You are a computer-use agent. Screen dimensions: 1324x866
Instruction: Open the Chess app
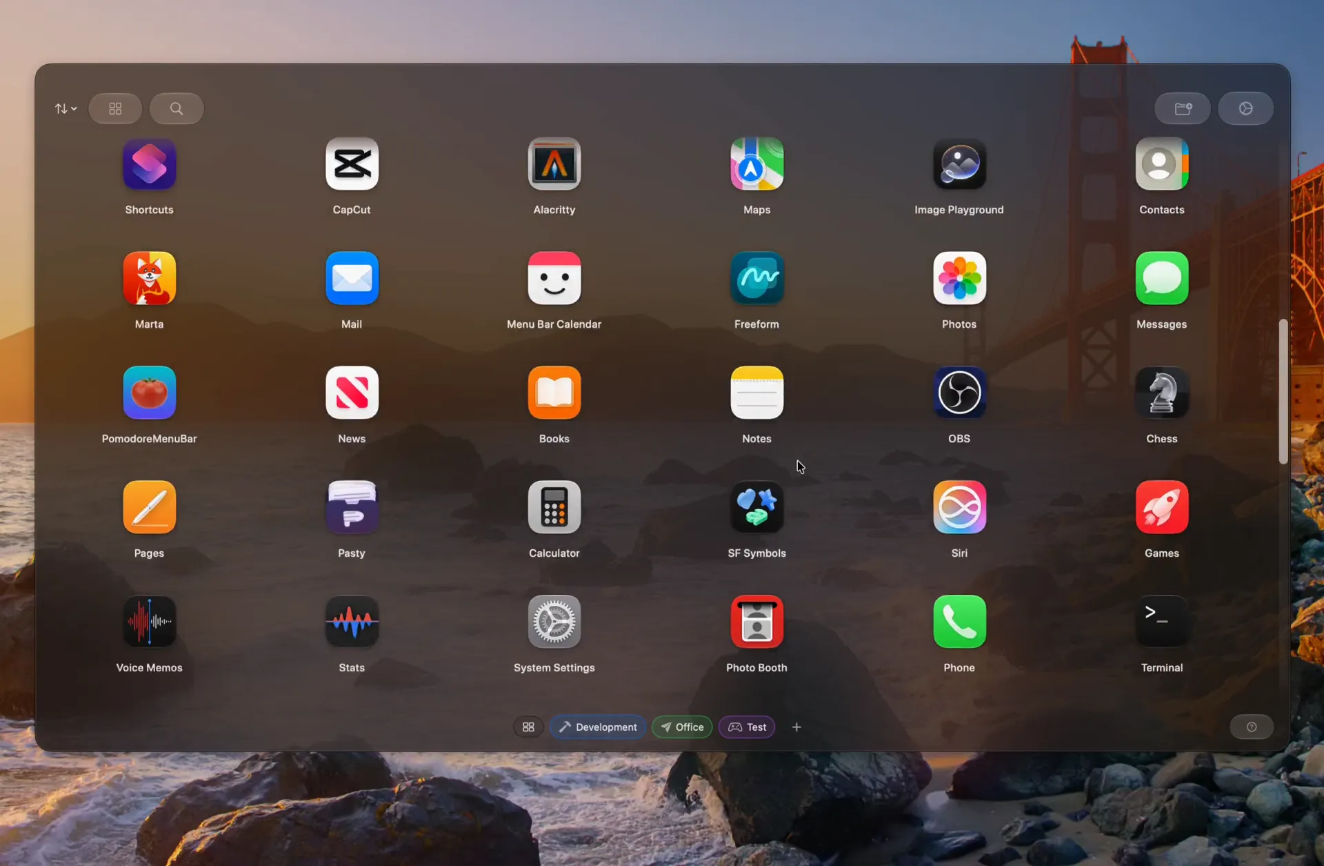1162,393
